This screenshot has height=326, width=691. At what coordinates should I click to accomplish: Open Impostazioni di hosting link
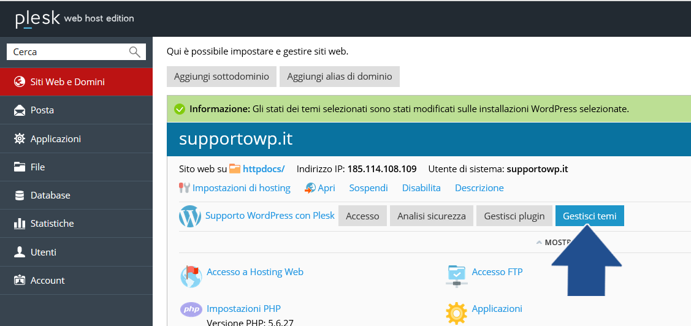click(242, 188)
